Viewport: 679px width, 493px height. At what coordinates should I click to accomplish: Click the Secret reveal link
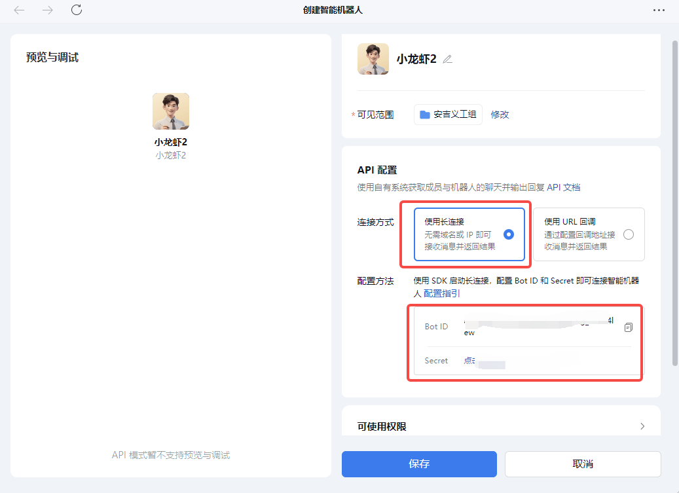pyautogui.click(x=470, y=361)
